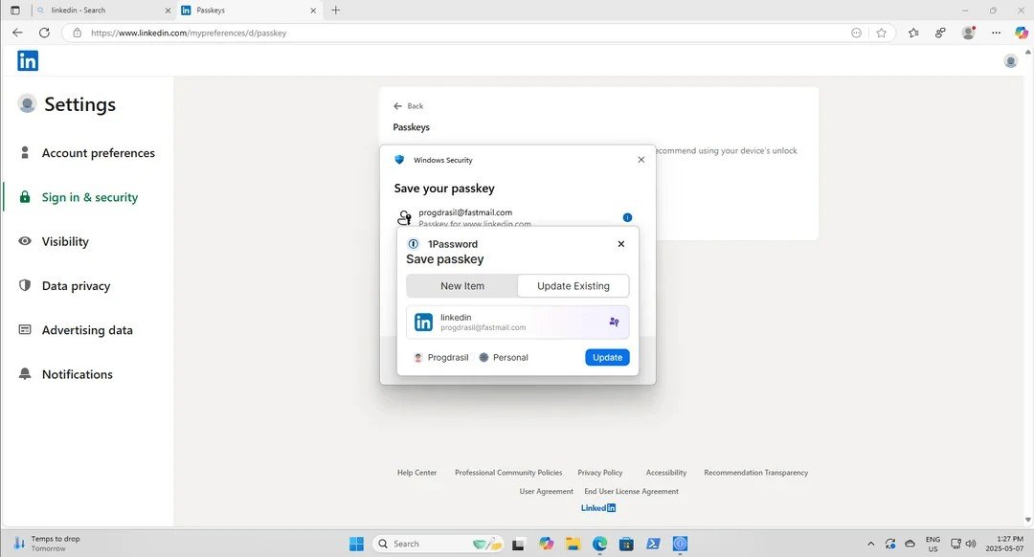The height and width of the screenshot is (557, 1034).
Task: Click the taskbar Search box
Action: coord(438,544)
